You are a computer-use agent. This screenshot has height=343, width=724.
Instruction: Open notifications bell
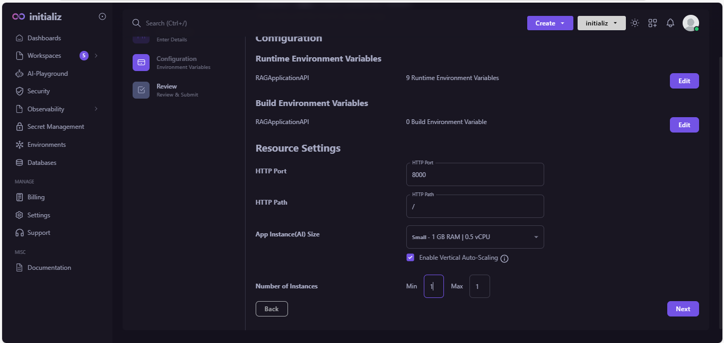[x=670, y=23]
